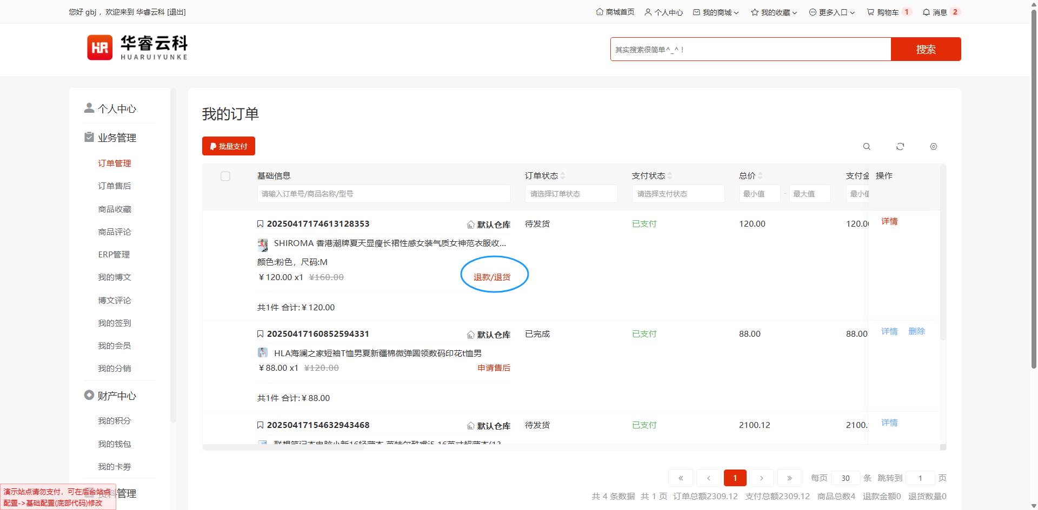The image size is (1038, 510).
Task: Click the table search magnifier icon
Action: [x=867, y=147]
